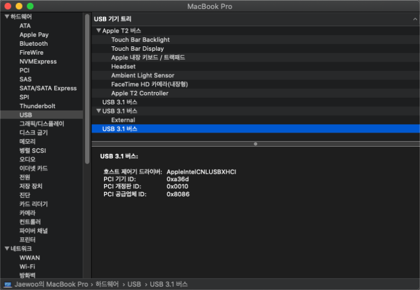Collapse the 하드웨어 sidebar section
The height and width of the screenshot is (290, 420).
pyautogui.click(x=7, y=17)
